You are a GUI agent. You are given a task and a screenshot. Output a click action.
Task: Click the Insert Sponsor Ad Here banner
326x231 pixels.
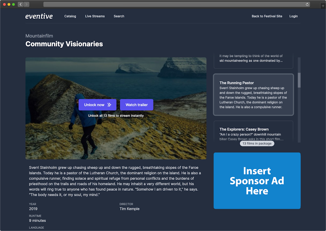(257, 181)
